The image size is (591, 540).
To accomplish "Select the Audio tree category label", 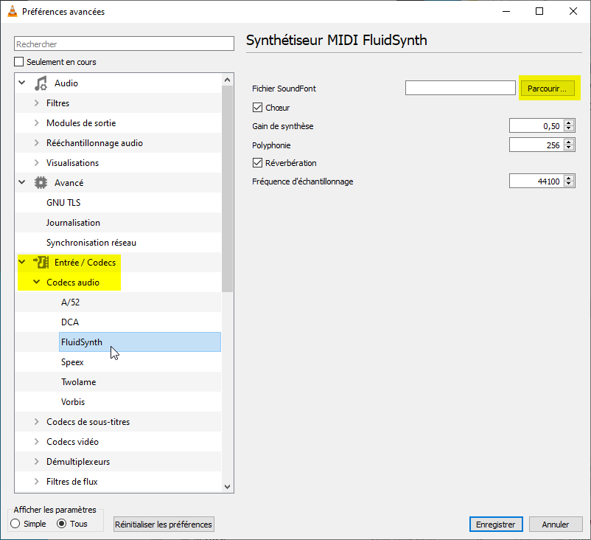I will pos(66,83).
